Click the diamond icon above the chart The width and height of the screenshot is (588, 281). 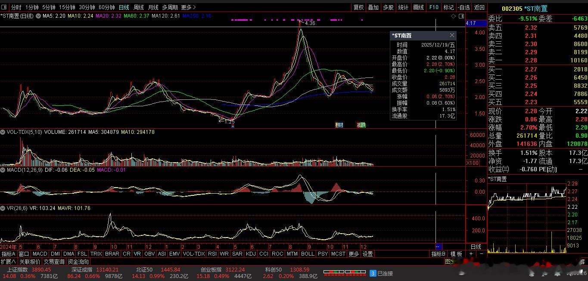[453, 16]
